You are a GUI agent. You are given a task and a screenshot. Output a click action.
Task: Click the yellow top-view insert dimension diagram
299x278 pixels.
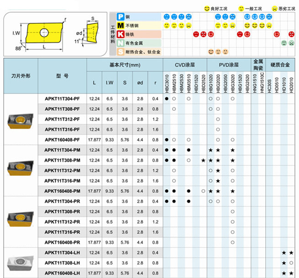41,33
